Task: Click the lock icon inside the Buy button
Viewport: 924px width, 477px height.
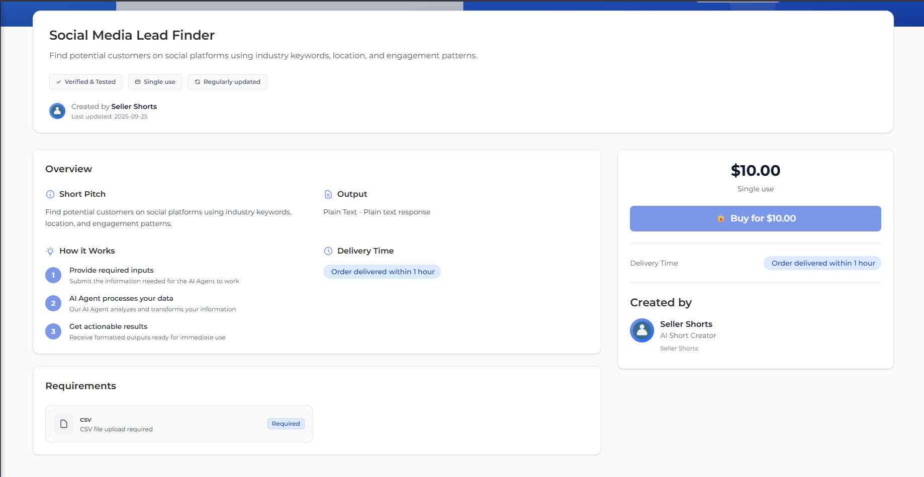Action: point(721,218)
